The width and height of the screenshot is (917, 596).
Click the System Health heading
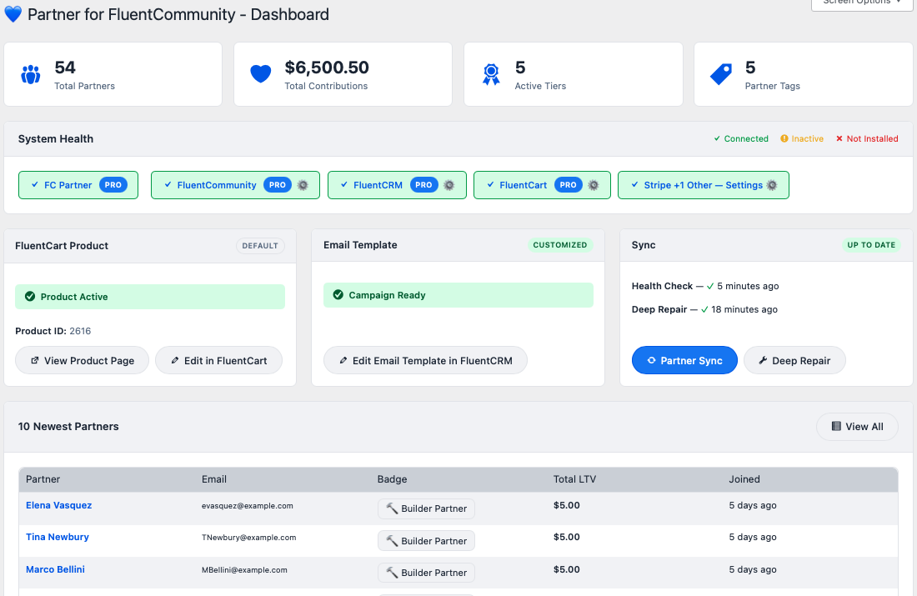[56, 138]
